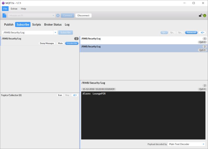The width and height of the screenshot is (208, 149).
Task: Open the File menu
Action: [x=5, y=9]
